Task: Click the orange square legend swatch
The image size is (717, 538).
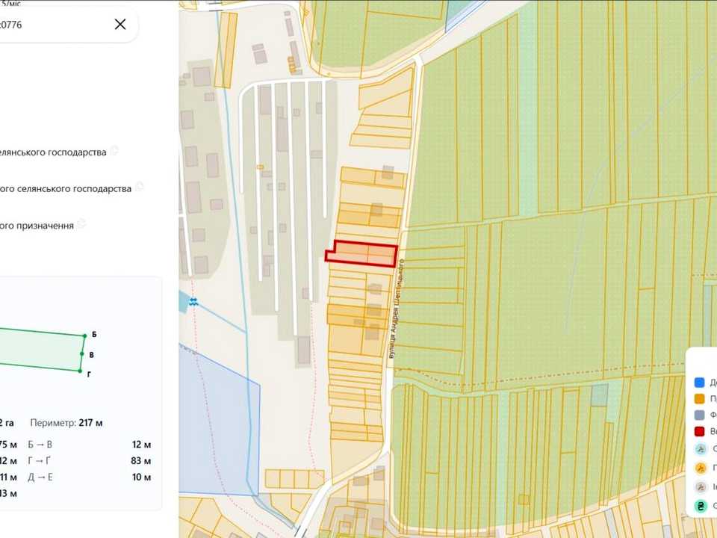Action: pyautogui.click(x=699, y=399)
